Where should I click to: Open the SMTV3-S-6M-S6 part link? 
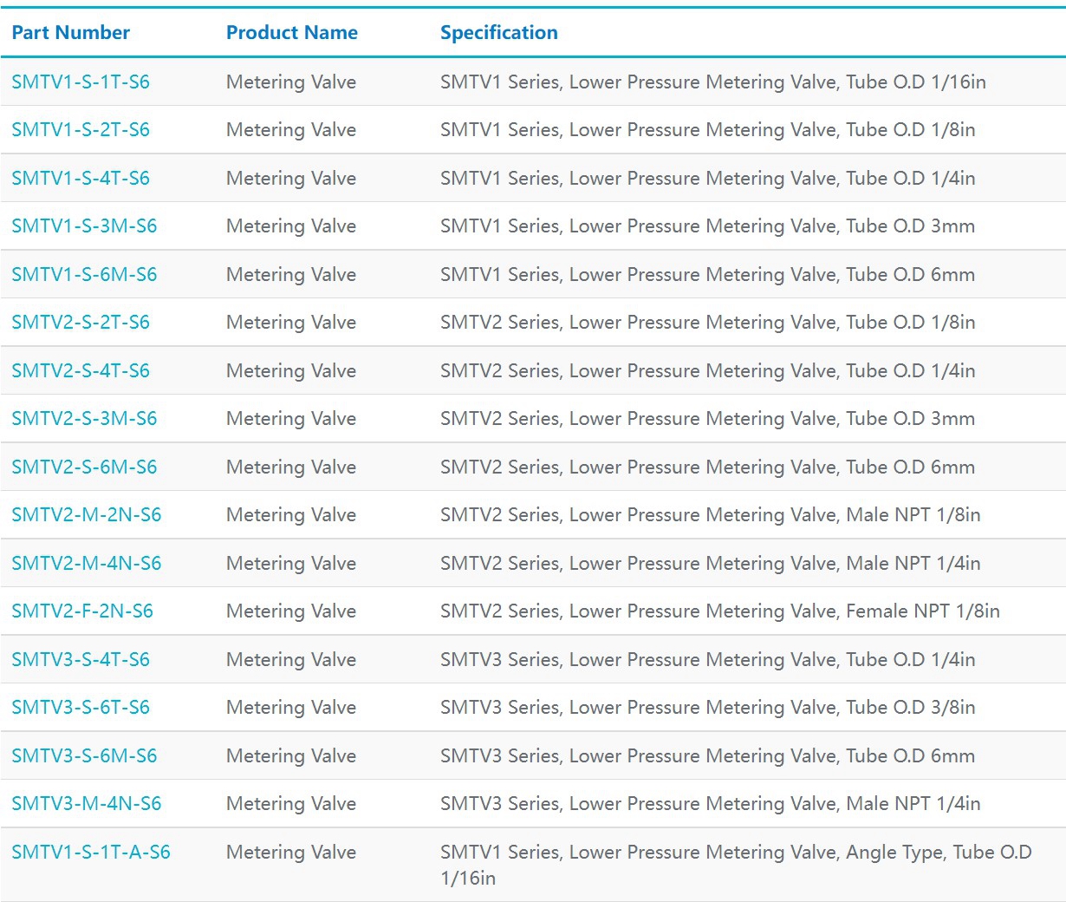tap(84, 756)
